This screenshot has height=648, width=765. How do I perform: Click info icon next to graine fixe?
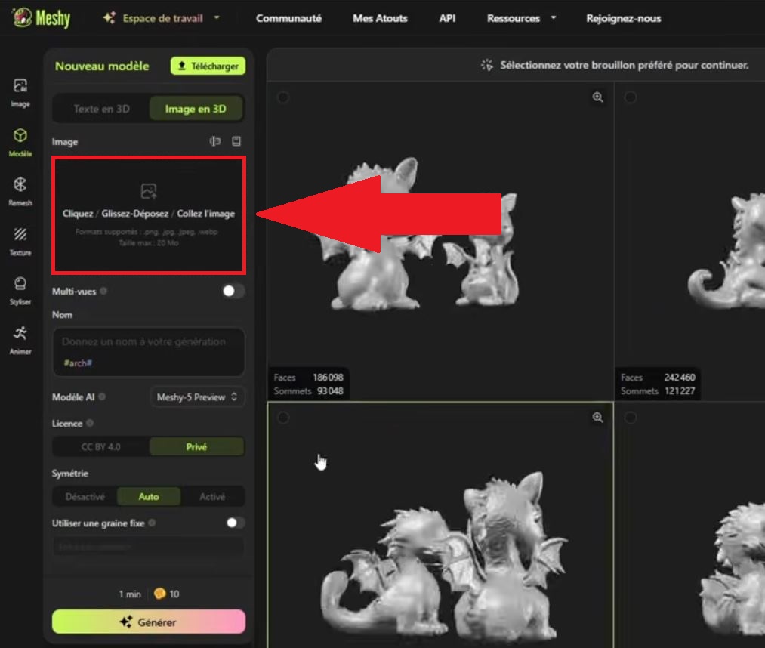(x=152, y=523)
